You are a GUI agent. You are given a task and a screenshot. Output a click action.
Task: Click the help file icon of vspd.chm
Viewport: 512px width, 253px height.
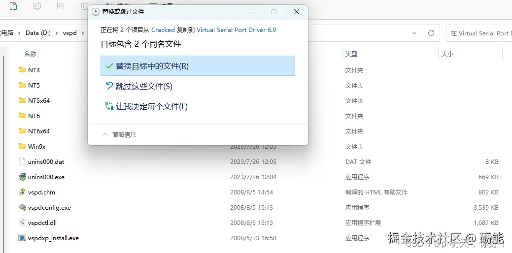[x=22, y=192]
